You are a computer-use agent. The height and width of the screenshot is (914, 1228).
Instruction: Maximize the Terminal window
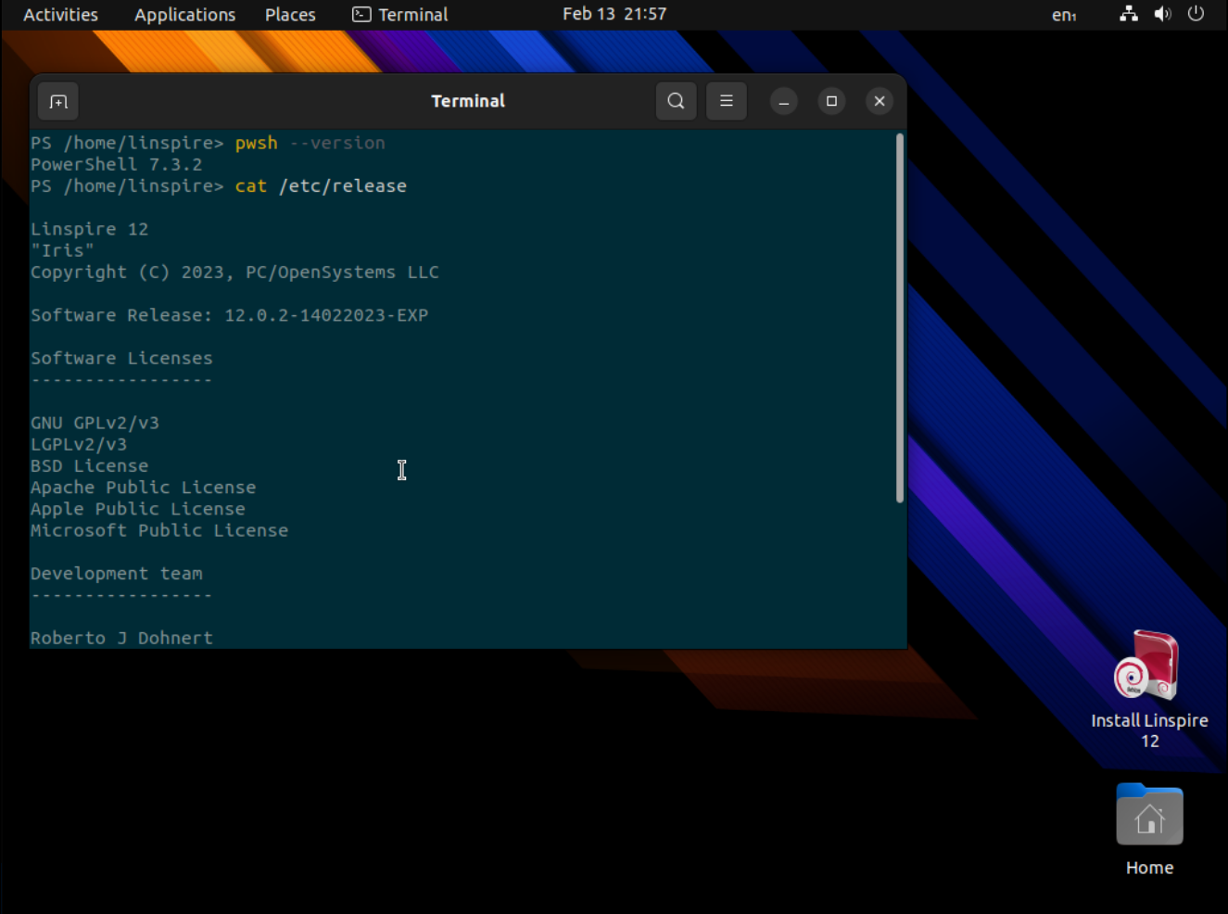831,101
